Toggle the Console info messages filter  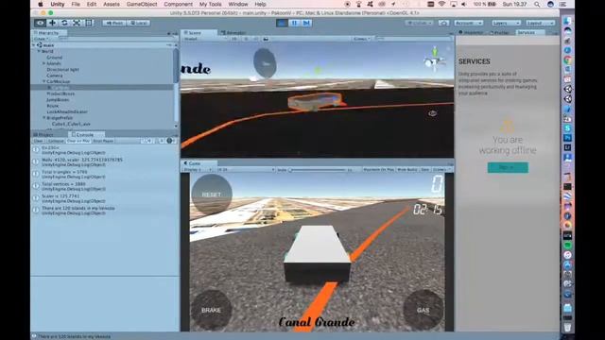147,141
